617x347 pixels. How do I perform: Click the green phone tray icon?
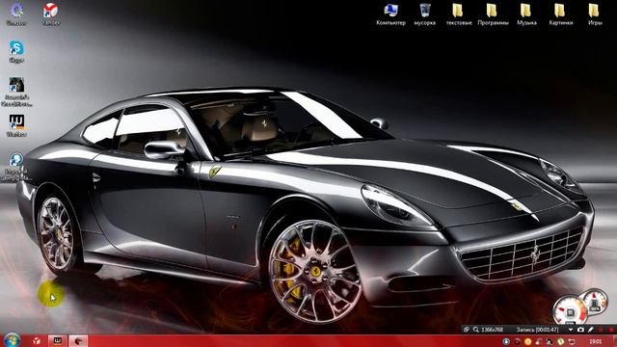click(561, 341)
